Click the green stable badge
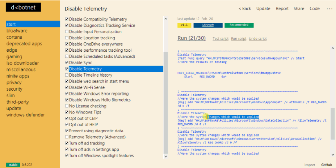 pyautogui.click(x=13, y=165)
